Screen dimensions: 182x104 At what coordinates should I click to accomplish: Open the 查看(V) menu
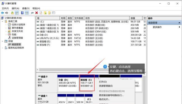[x=26, y=8]
